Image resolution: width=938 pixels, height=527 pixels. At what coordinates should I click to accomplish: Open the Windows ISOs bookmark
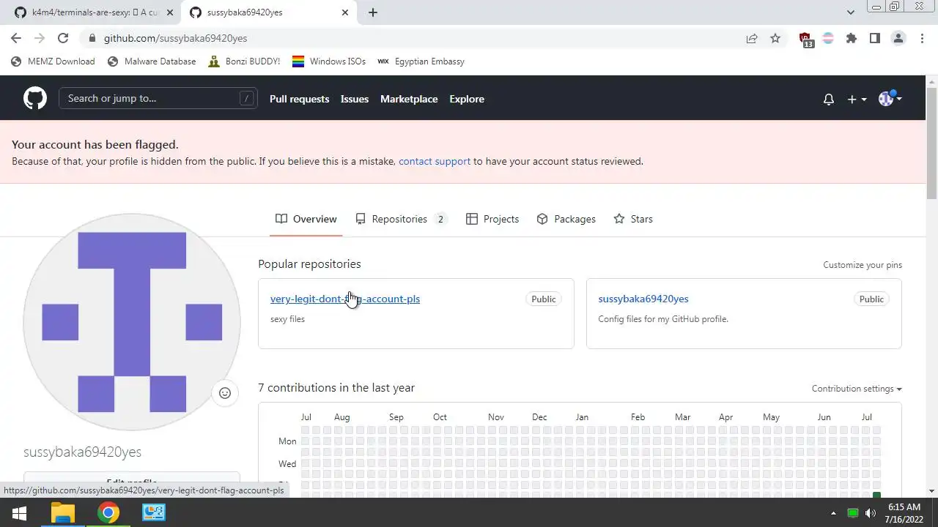tap(329, 61)
